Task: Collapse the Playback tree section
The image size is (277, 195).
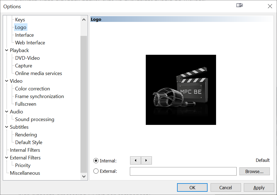Action: tap(7, 50)
